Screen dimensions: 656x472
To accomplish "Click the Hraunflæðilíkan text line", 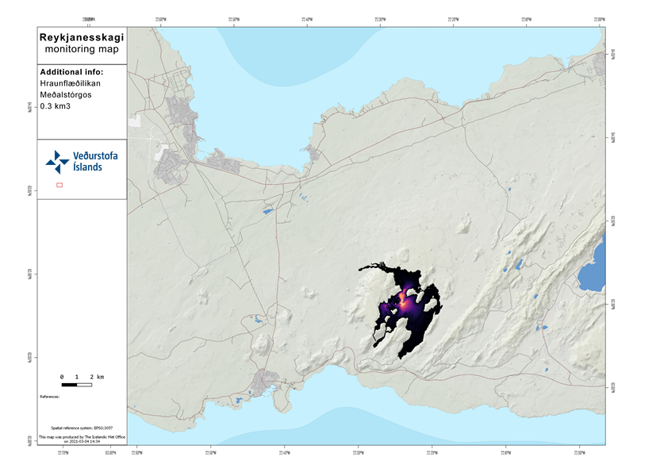I will 71,83.
